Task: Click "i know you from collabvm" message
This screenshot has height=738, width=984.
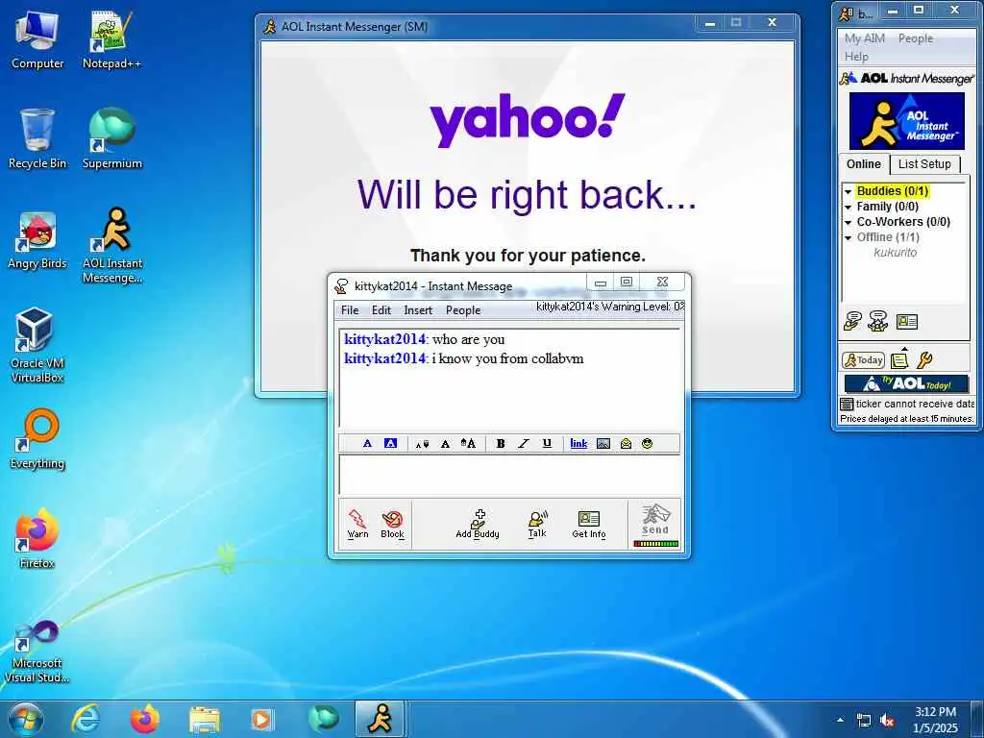Action: tap(507, 358)
